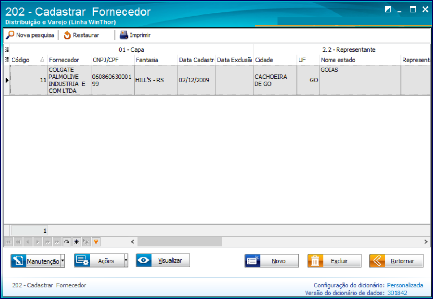The width and height of the screenshot is (433, 299).
Task: Select the CACHOEIRA DE GO cell
Action: [275, 80]
